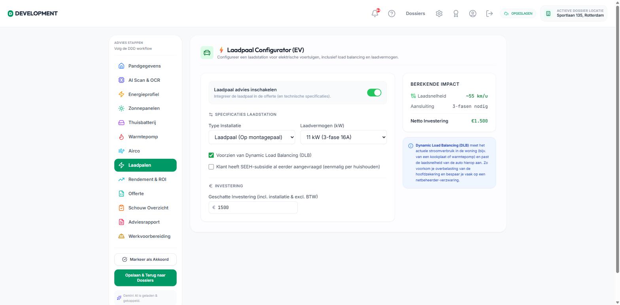The height and width of the screenshot is (305, 620).
Task: Uncheck Voorzien van Dynamic Load Balancing
Action: pos(211,155)
